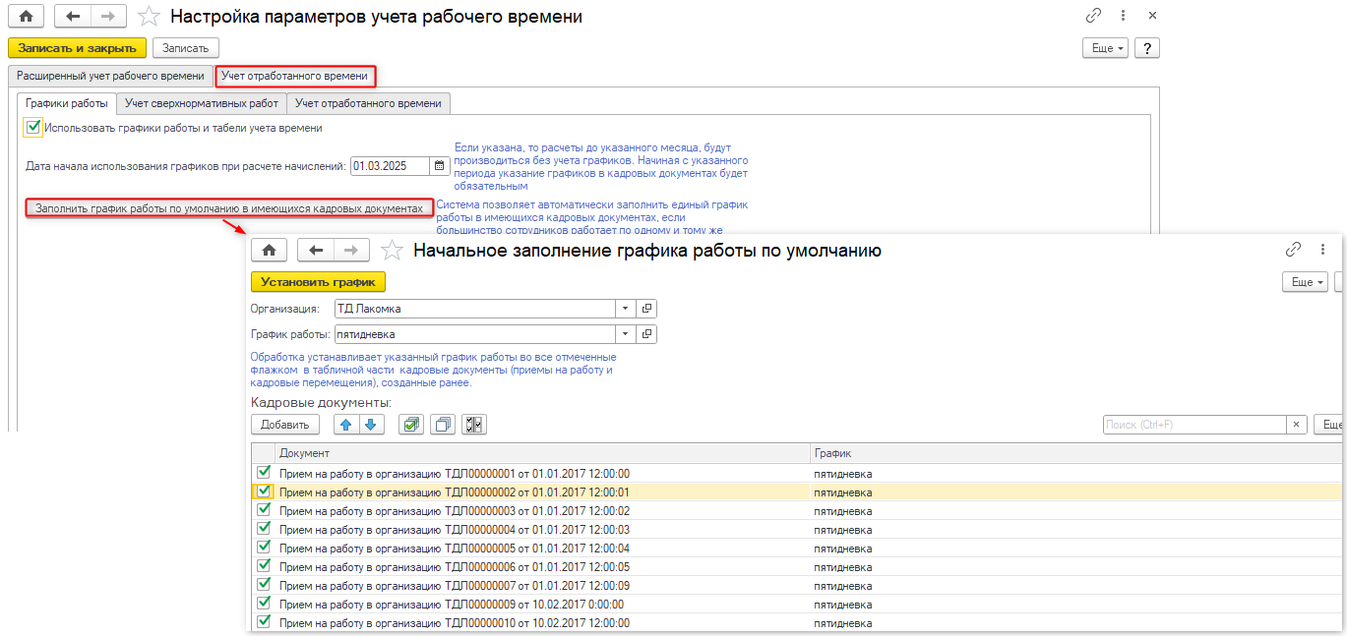This screenshot has height=636, width=1347.
Task: Expand the Организация dropdown list
Action: (x=626, y=309)
